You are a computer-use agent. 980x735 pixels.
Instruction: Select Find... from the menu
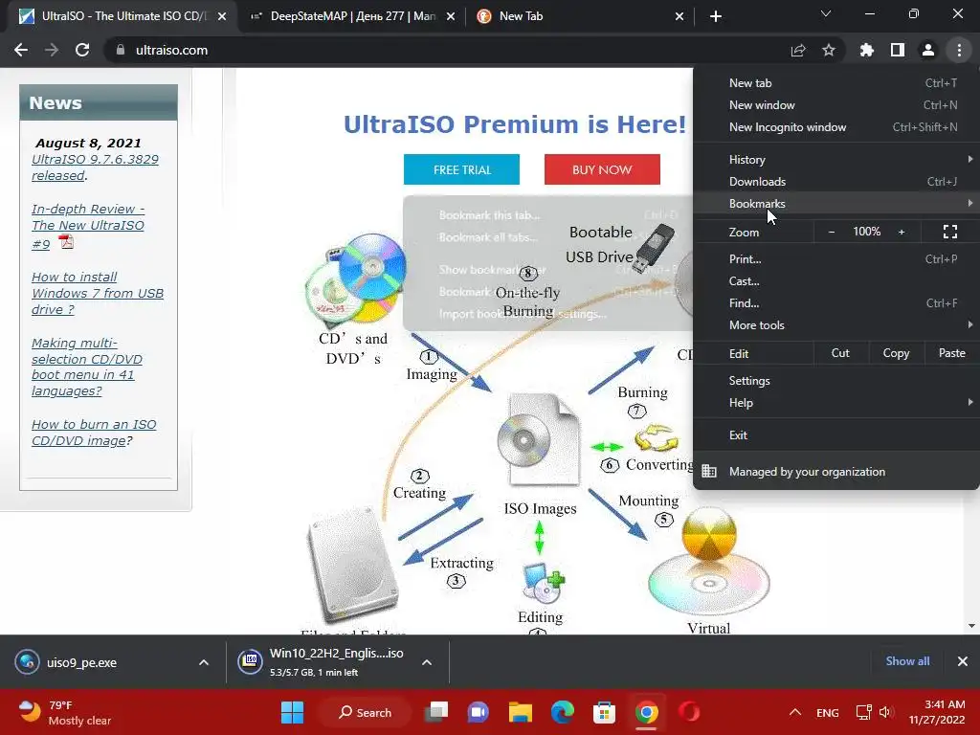coord(836,302)
